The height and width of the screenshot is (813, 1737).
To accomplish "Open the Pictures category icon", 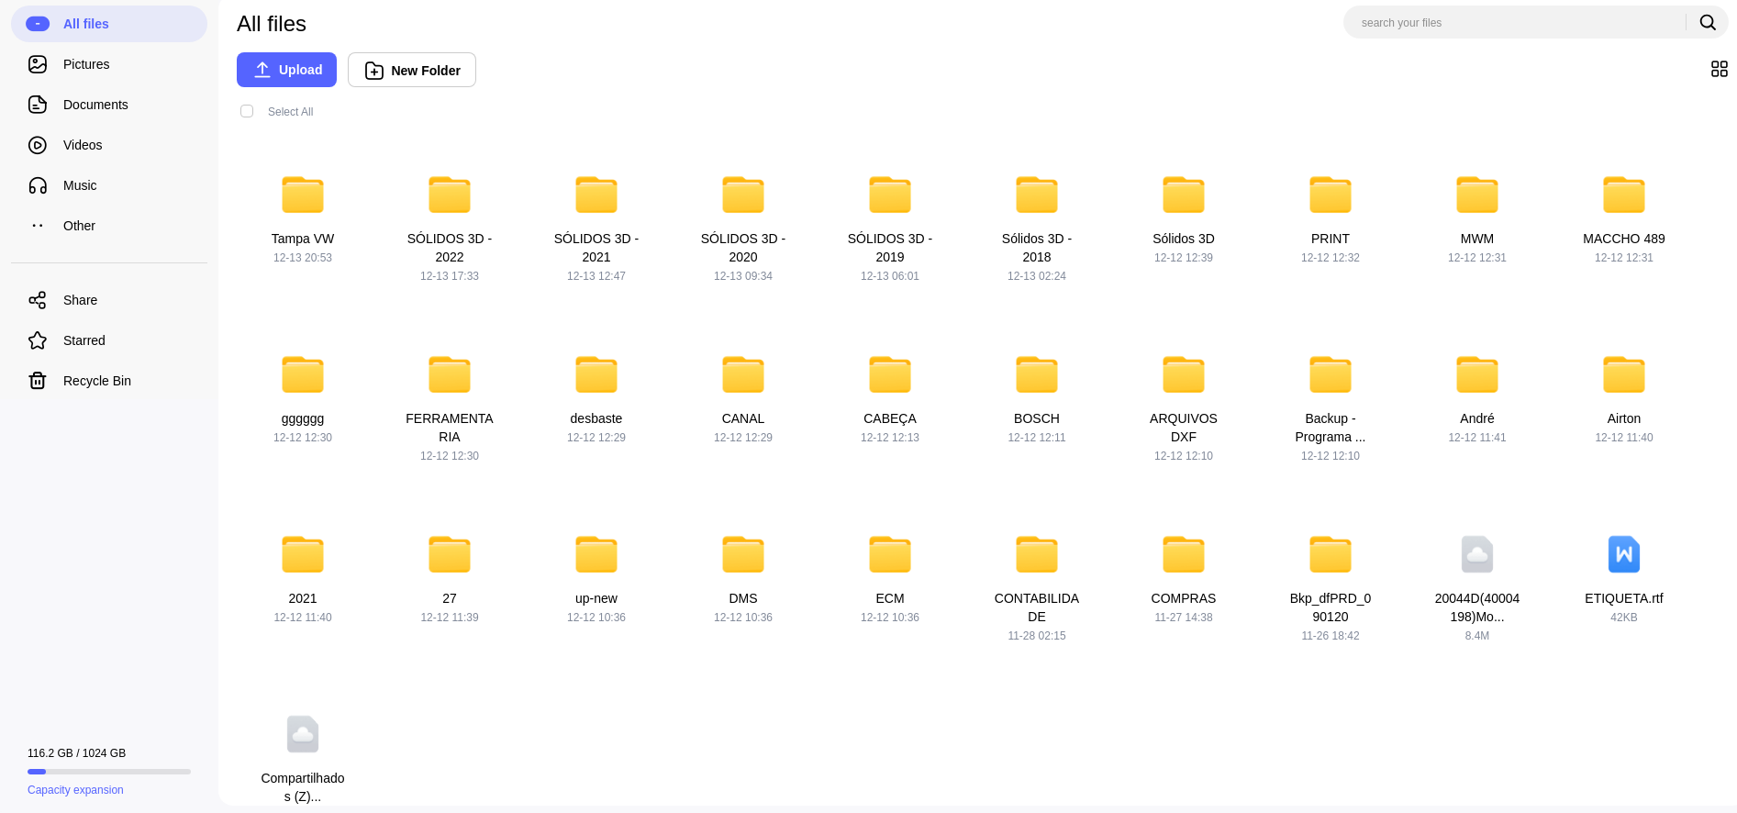I will pyautogui.click(x=38, y=64).
